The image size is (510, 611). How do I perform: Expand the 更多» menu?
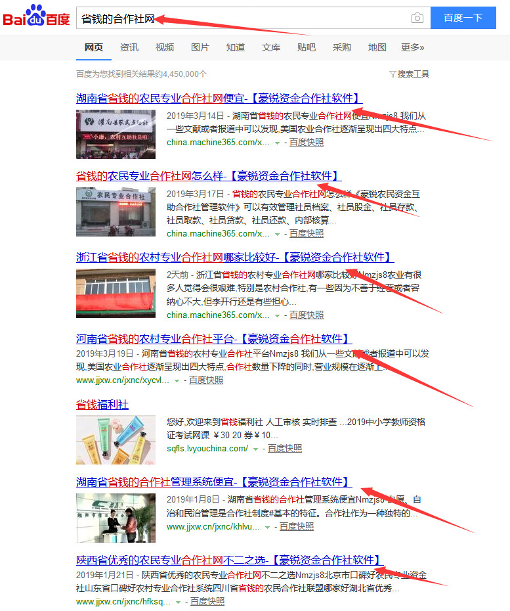[413, 47]
